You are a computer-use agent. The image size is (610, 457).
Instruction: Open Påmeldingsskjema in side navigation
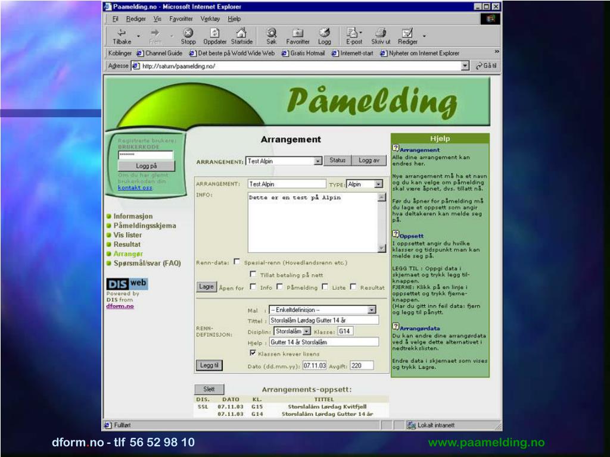tap(145, 226)
